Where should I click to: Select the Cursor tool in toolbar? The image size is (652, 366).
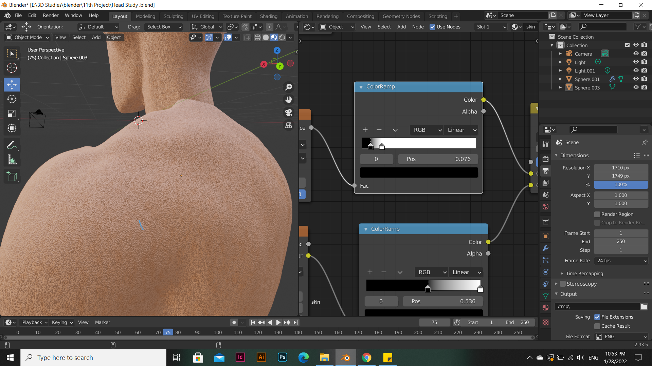(12, 68)
